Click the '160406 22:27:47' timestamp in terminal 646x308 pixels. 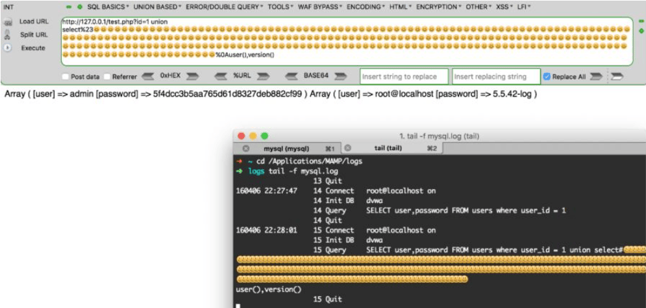click(266, 191)
